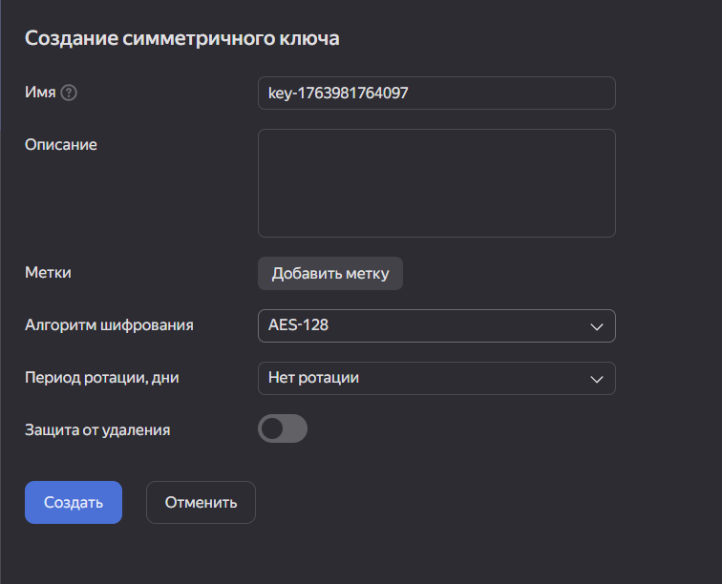Click the key-1763981764097 text in name field
This screenshot has width=722, height=584.
pyautogui.click(x=339, y=94)
